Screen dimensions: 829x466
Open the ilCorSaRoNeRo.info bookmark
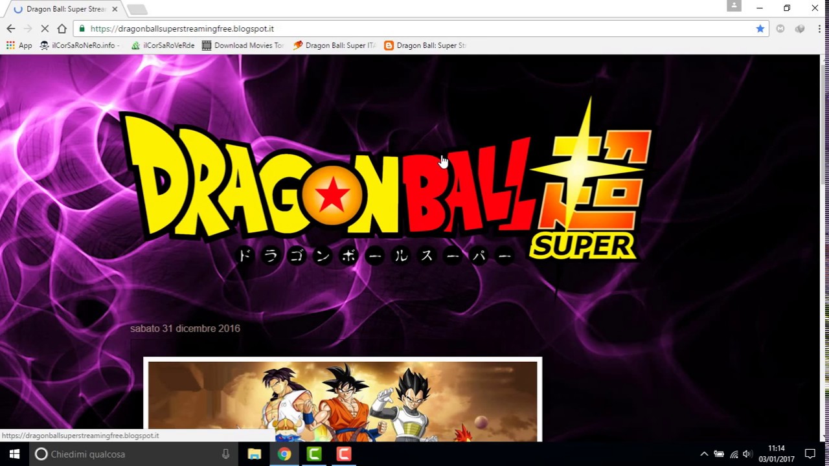click(80, 45)
